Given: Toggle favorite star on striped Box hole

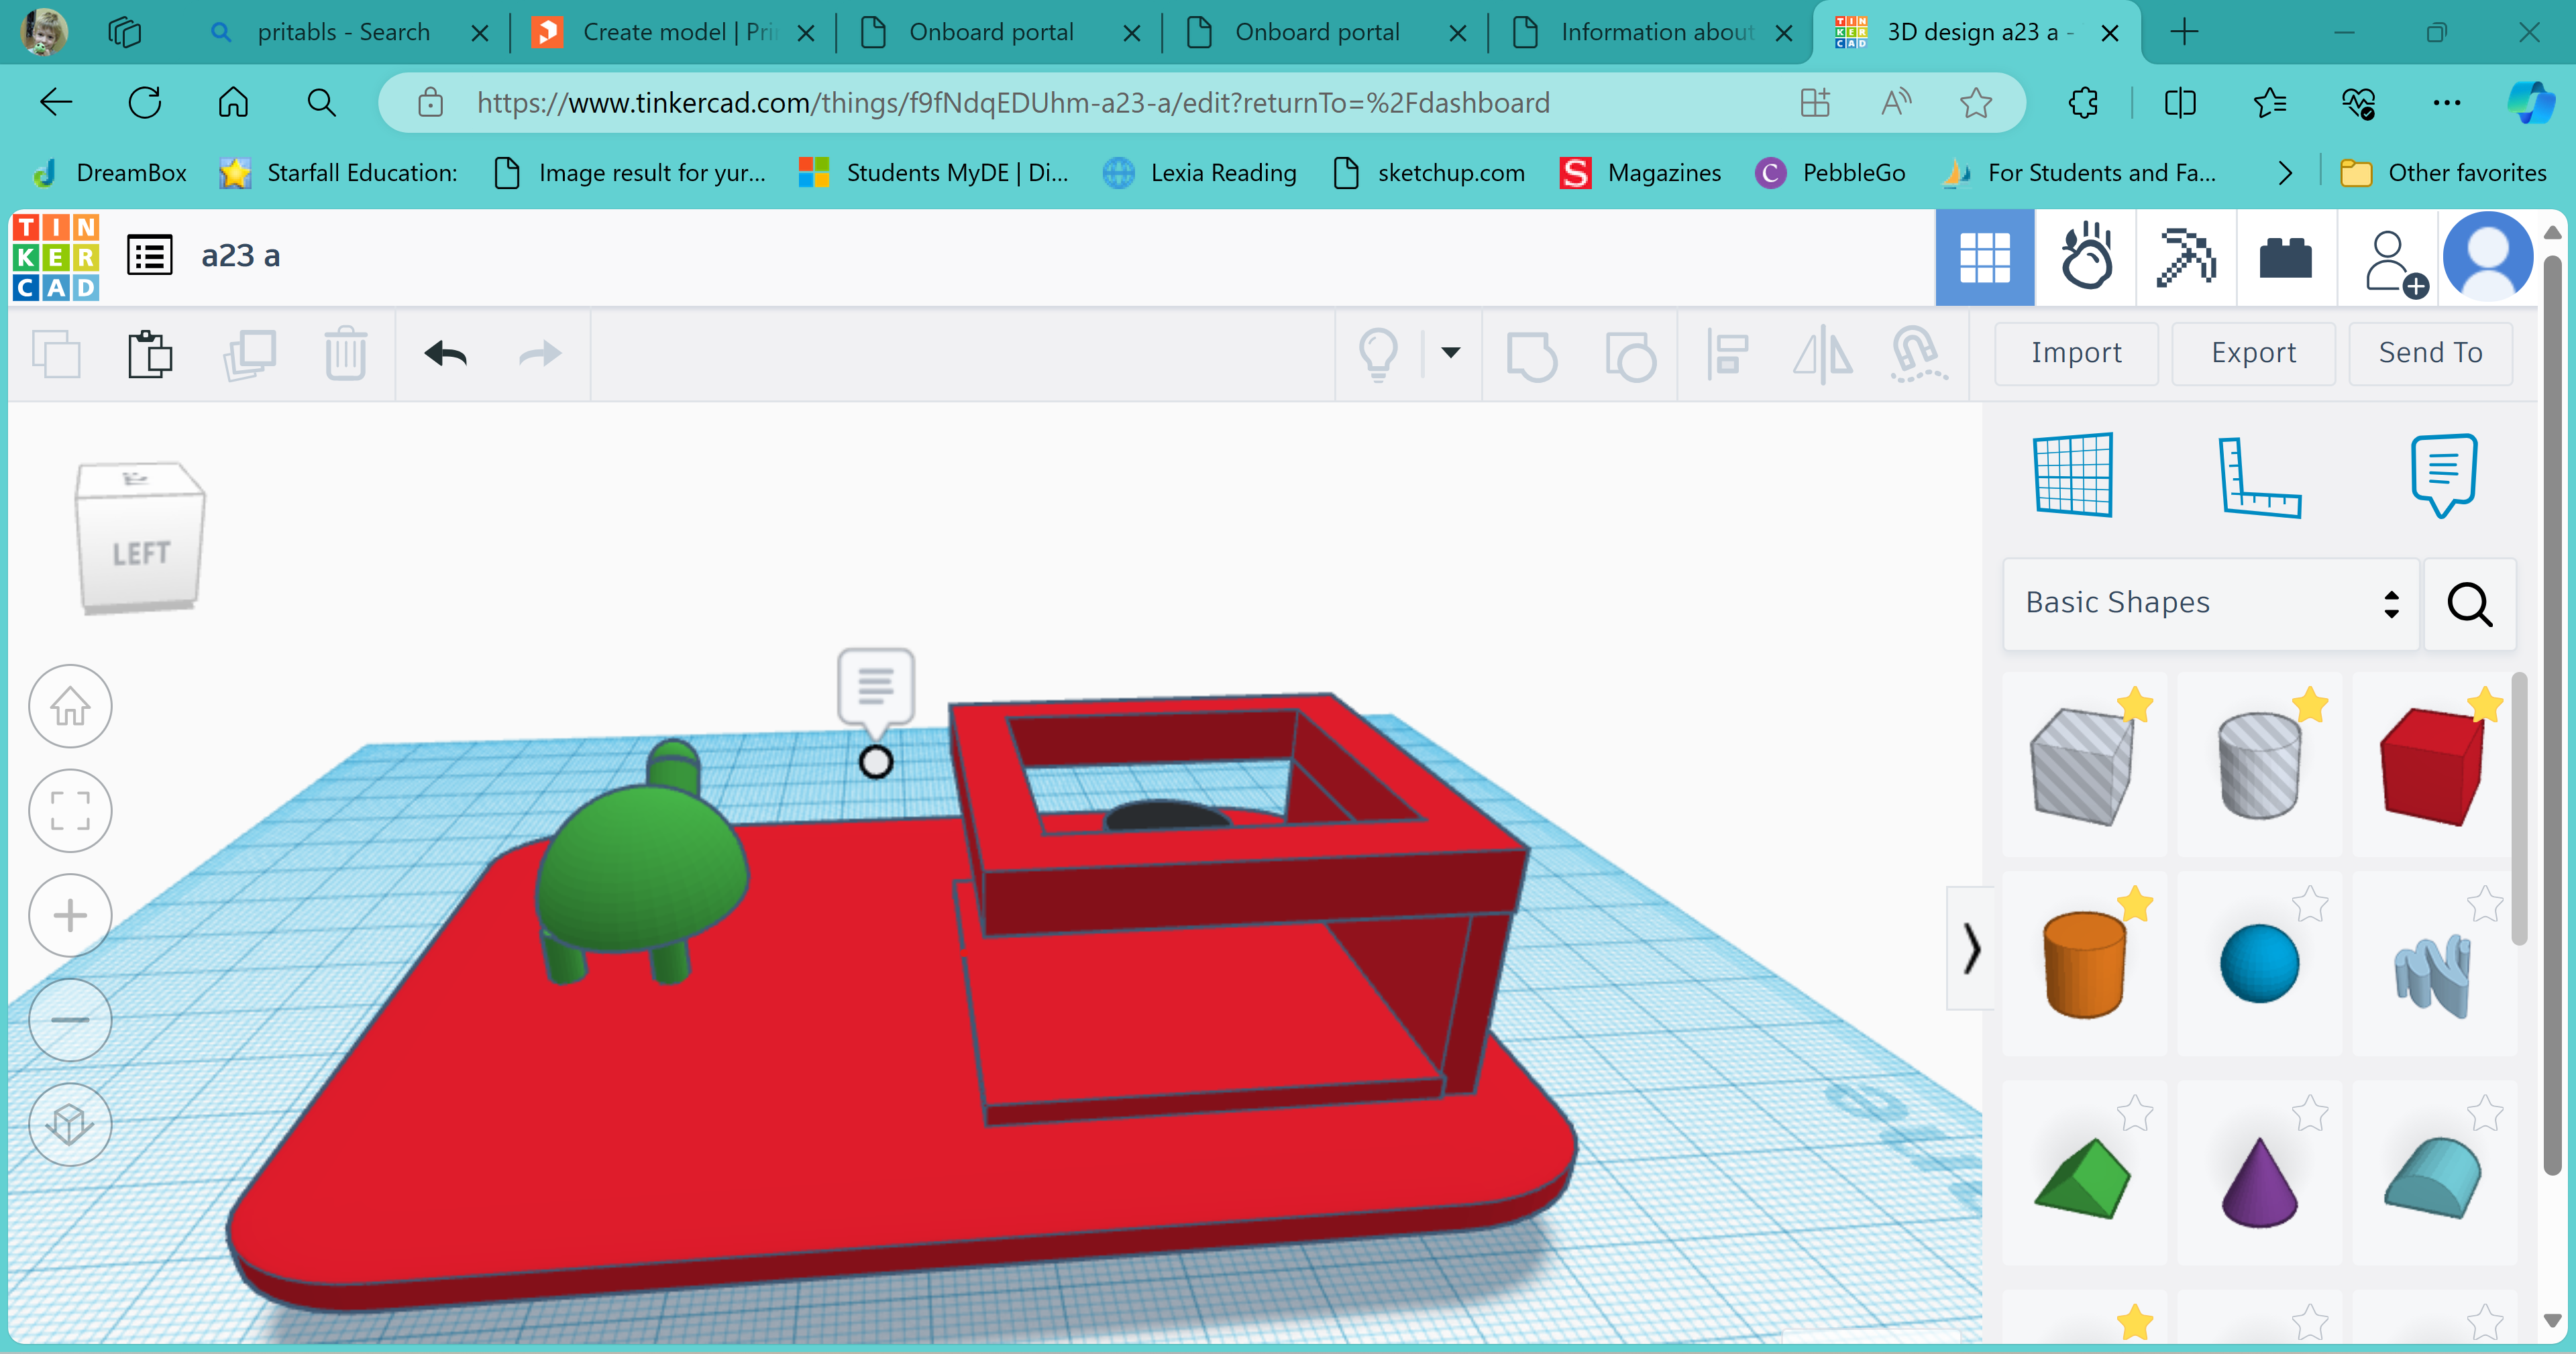Looking at the screenshot, I should (2134, 705).
